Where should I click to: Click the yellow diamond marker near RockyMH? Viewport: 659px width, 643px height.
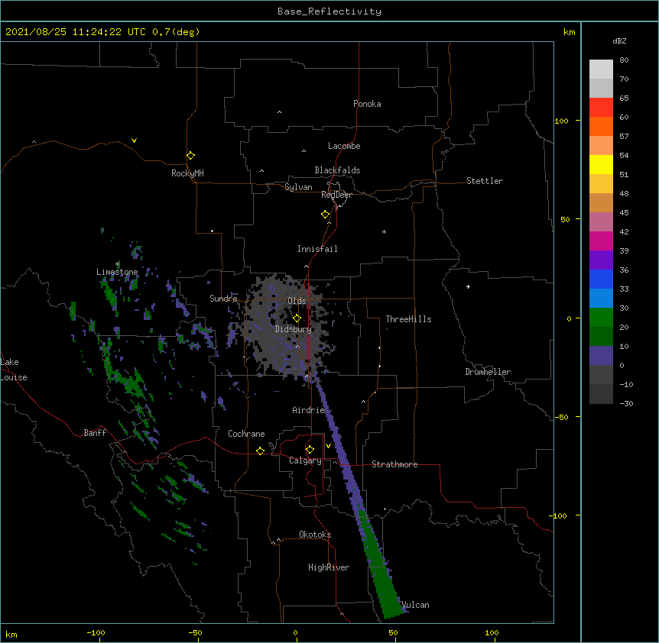pyautogui.click(x=191, y=156)
